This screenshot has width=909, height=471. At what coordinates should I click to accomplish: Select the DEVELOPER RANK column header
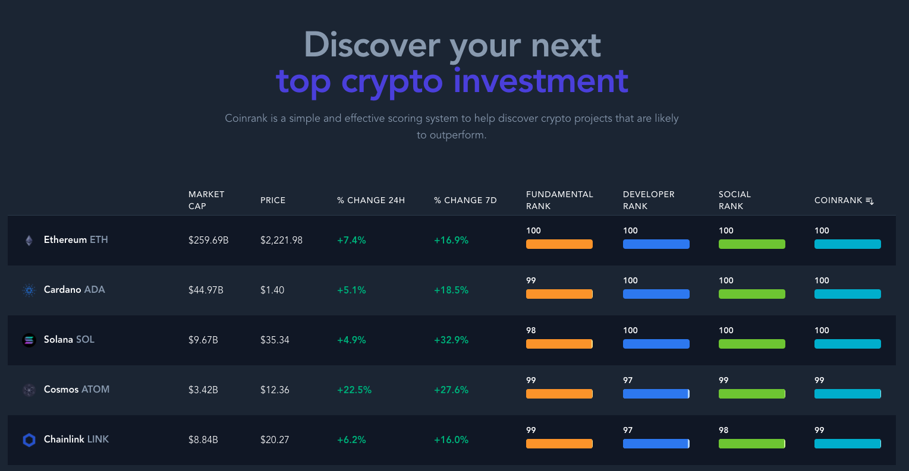point(649,200)
